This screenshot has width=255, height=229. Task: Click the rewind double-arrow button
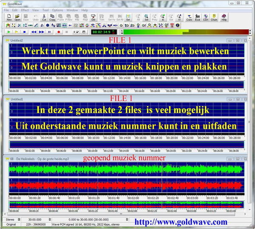[x=34, y=32]
